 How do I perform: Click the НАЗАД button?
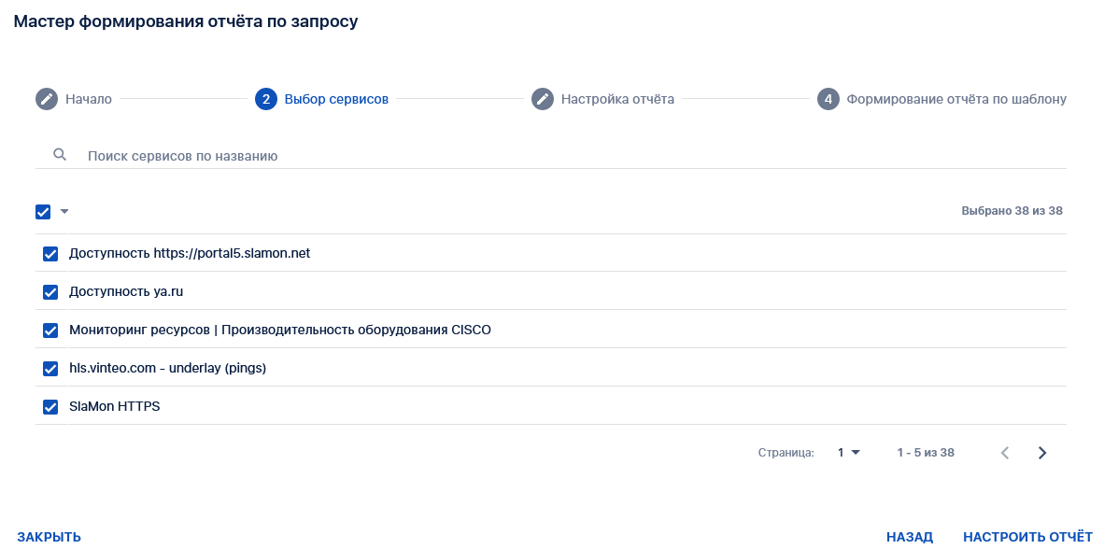[910, 537]
